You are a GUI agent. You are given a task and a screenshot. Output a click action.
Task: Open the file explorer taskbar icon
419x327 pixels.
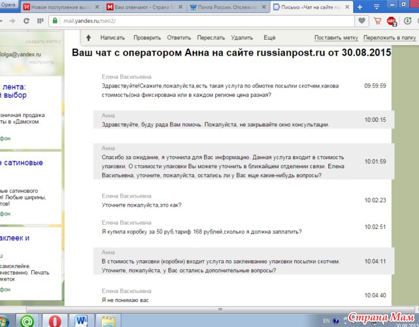coord(108,320)
